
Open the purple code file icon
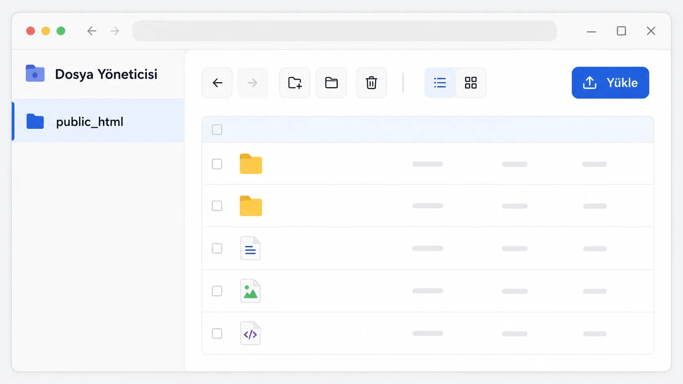(250, 333)
